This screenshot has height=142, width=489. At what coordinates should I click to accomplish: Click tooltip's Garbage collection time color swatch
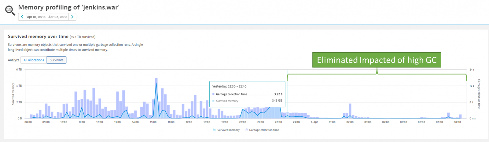[x=213, y=94]
